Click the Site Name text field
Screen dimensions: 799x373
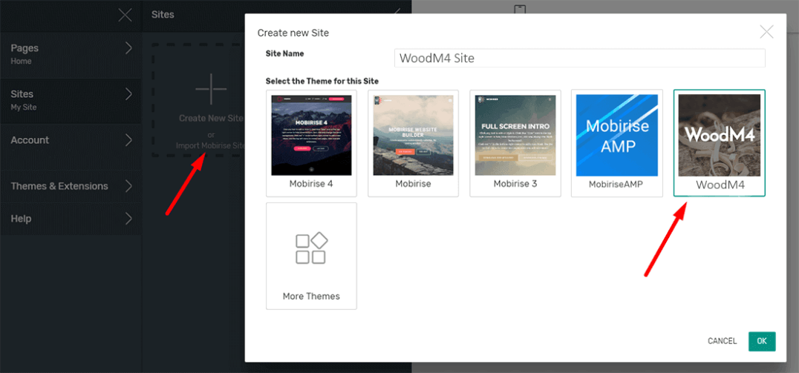[x=579, y=58]
